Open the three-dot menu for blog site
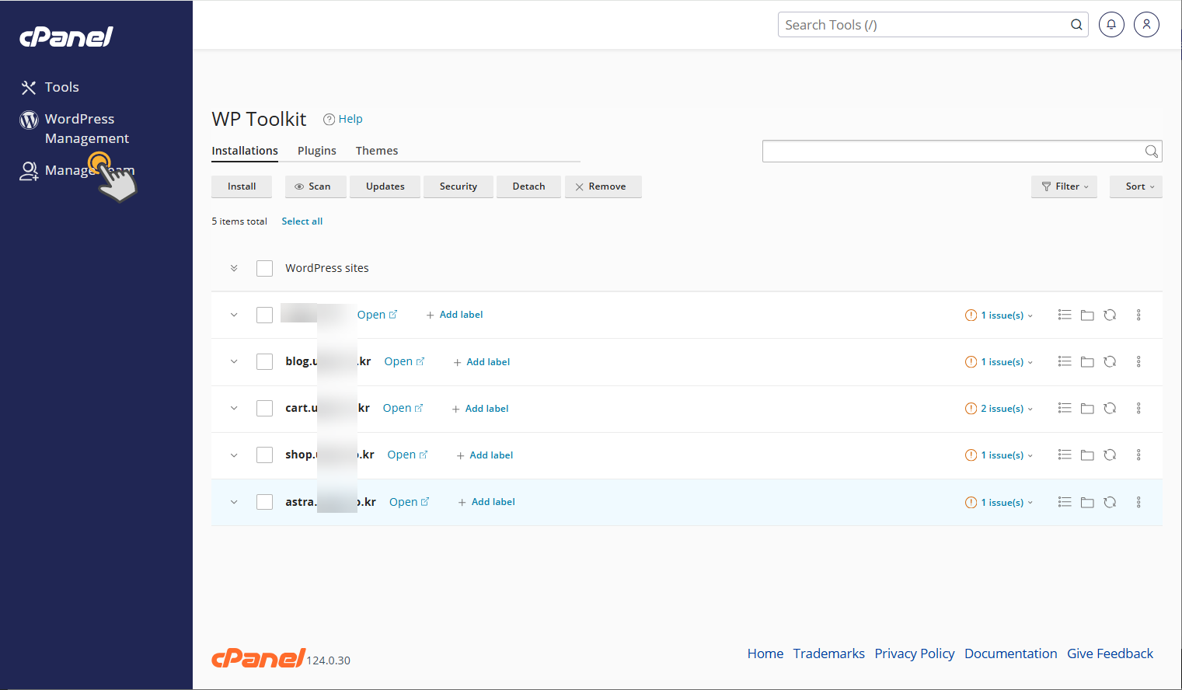 (x=1138, y=361)
